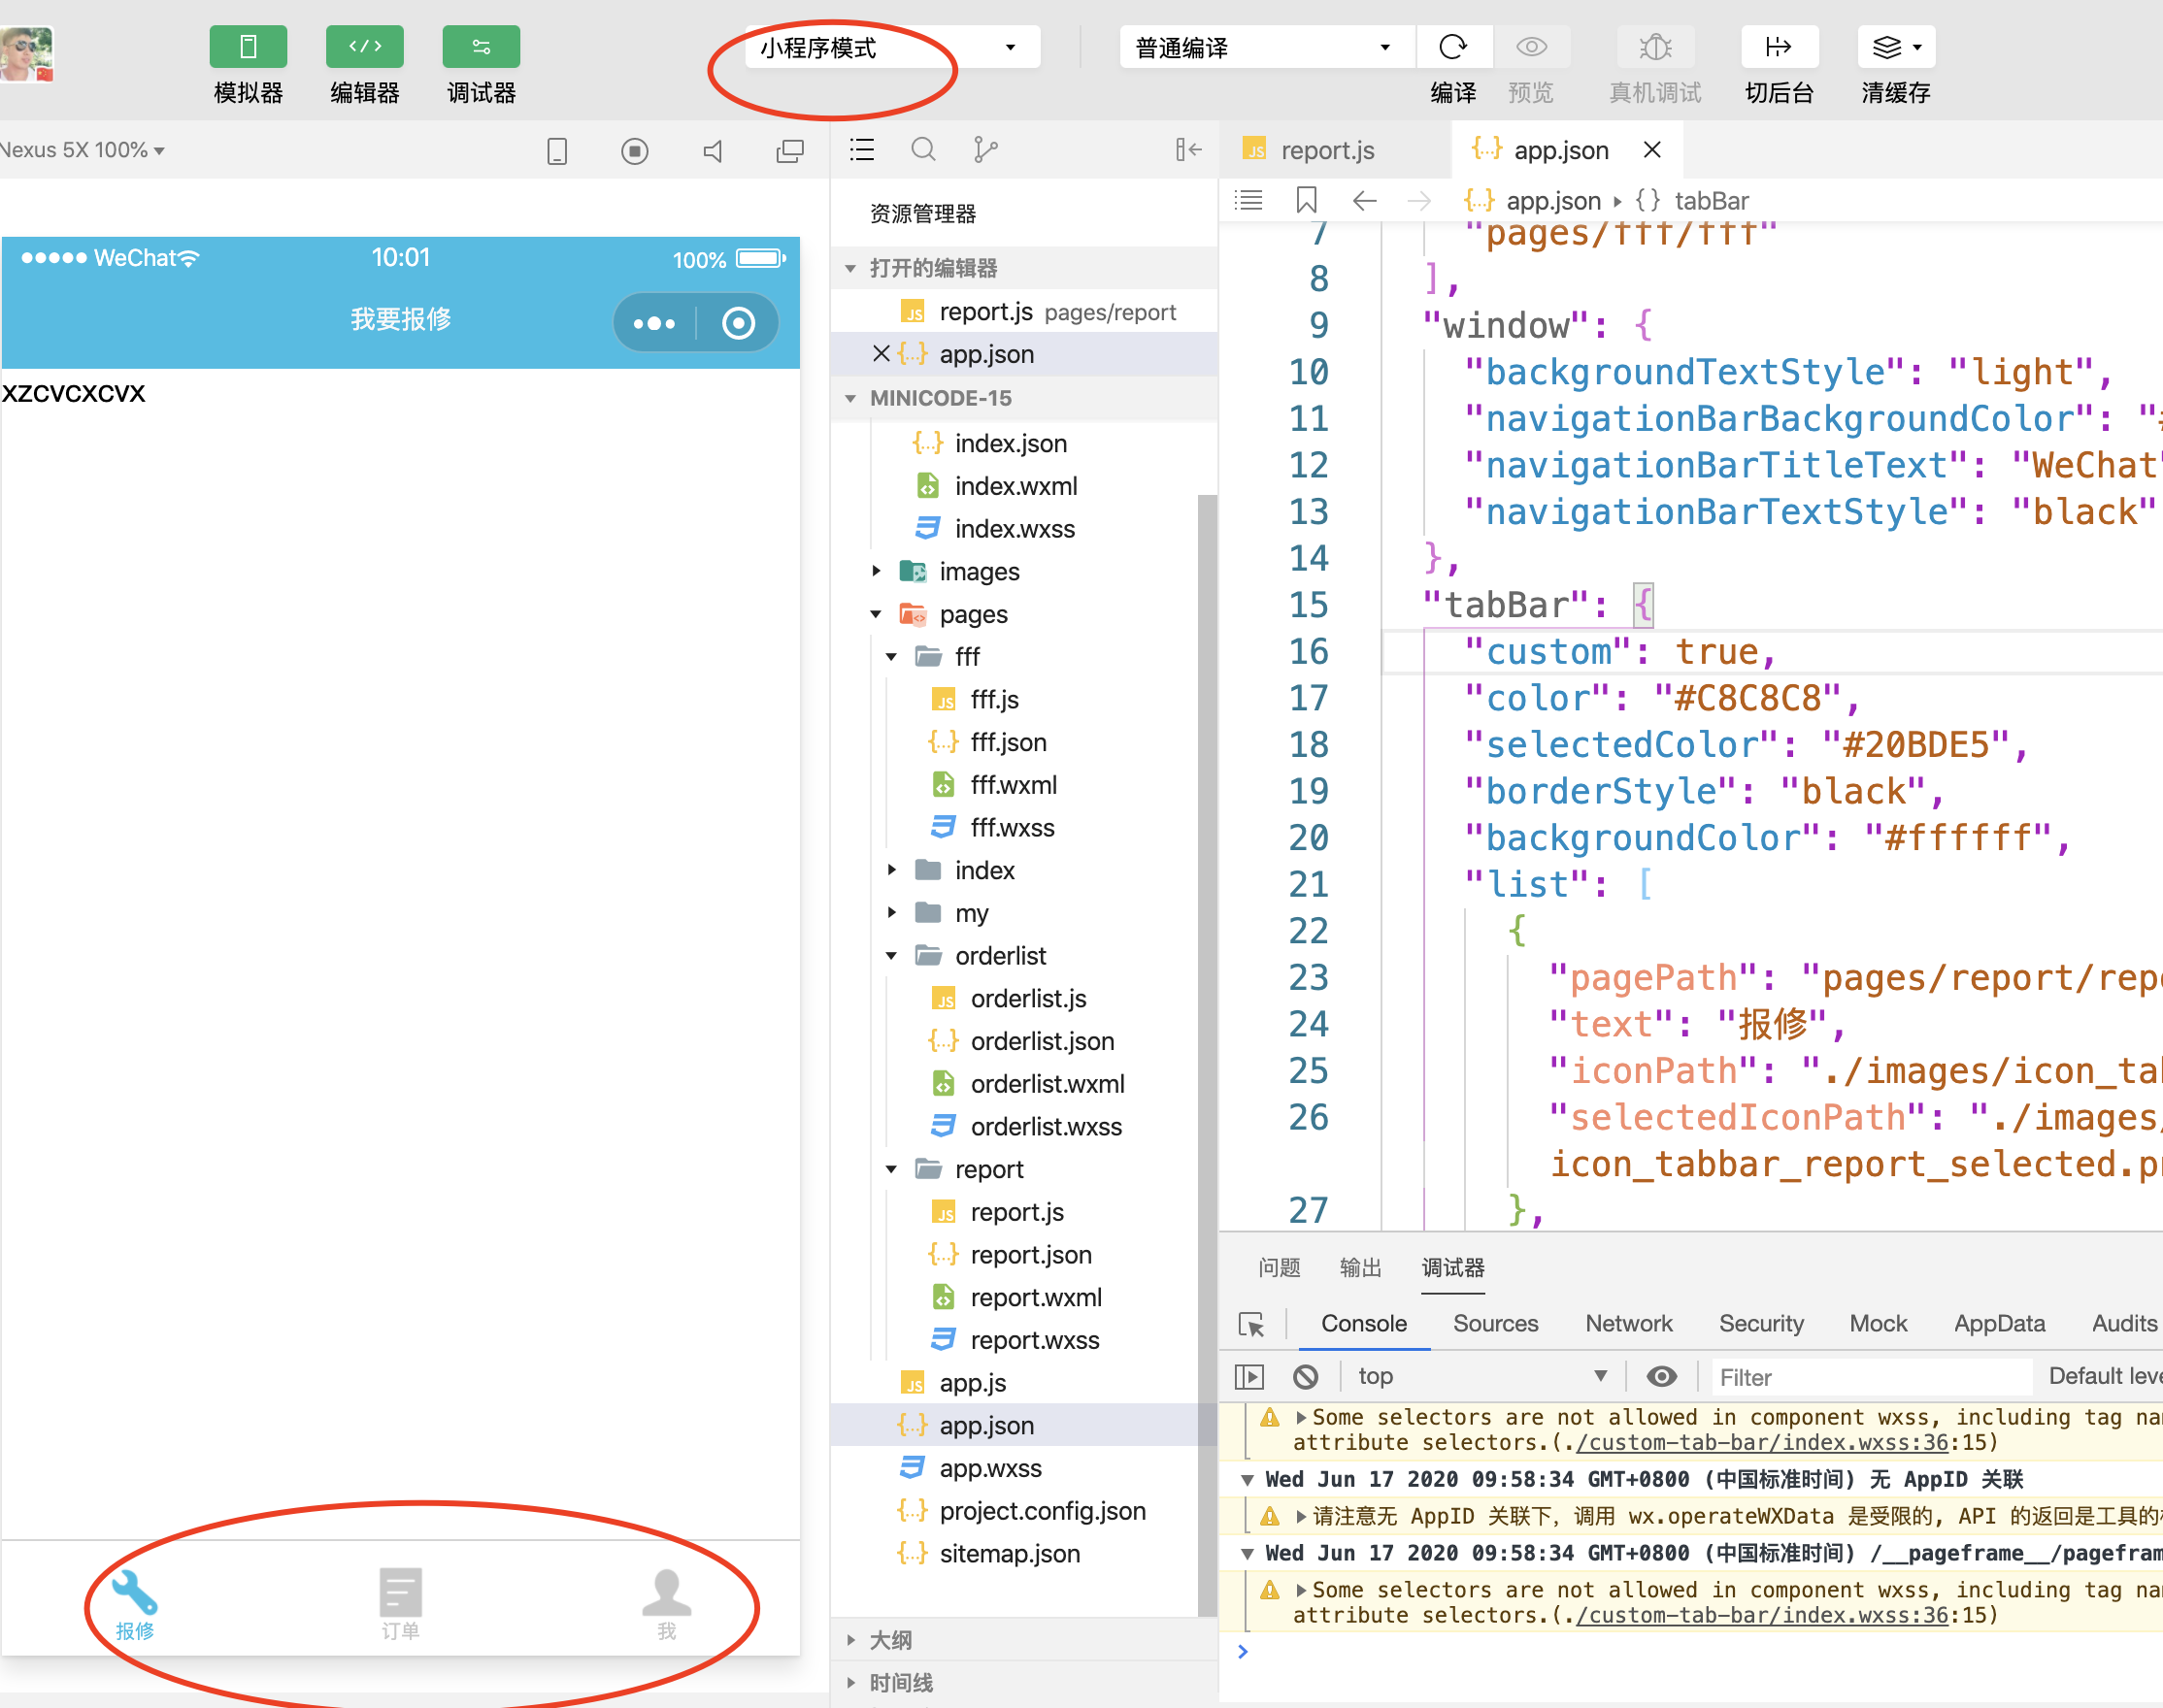2163x1708 pixels.
Task: Open the normal compile mode dropdown
Action: pyautogui.click(x=1265, y=47)
